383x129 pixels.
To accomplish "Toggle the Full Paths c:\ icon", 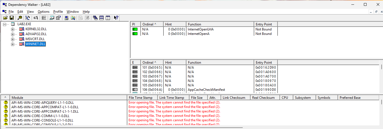I will click(36, 18).
